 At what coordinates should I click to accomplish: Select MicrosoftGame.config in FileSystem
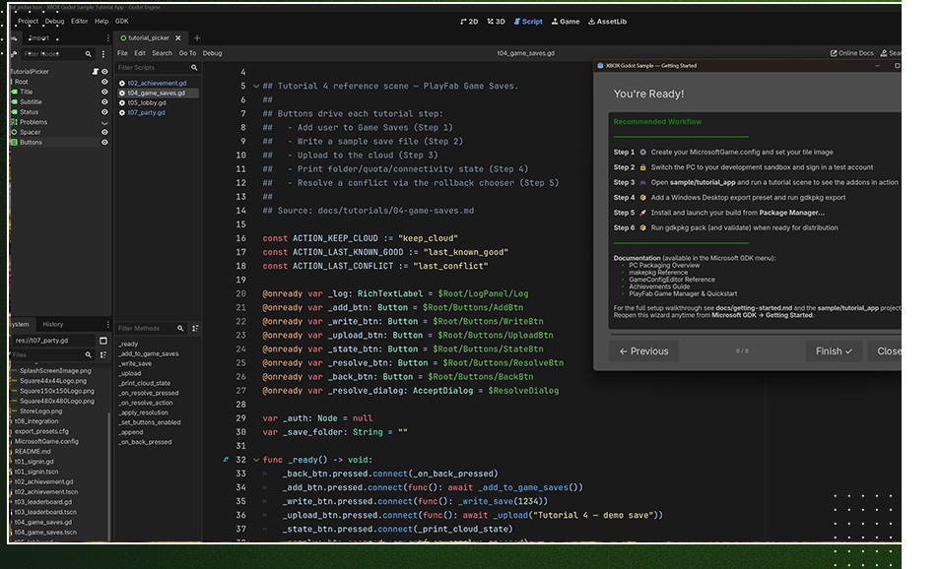pos(46,441)
